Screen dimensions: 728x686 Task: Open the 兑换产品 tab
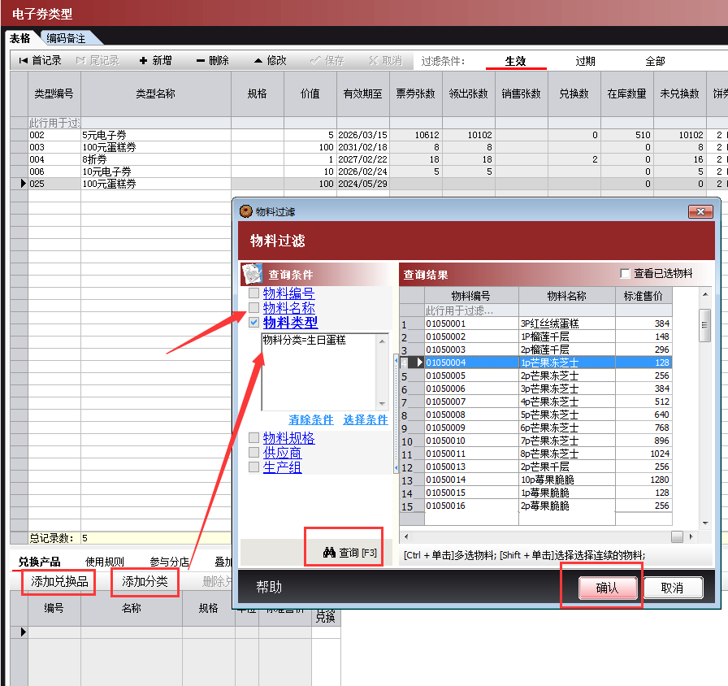40,562
